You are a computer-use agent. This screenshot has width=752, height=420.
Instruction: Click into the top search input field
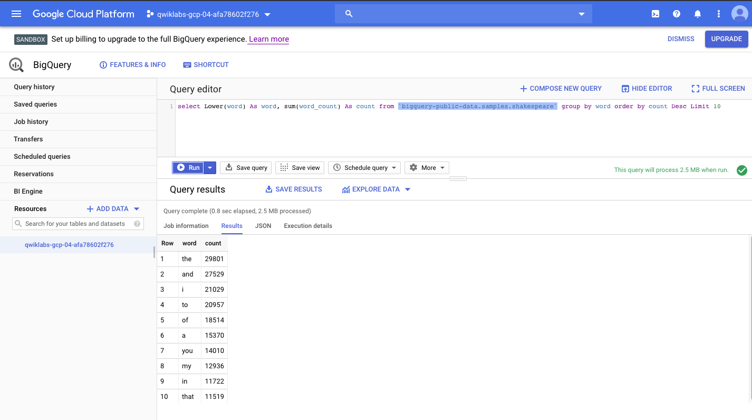pyautogui.click(x=464, y=14)
